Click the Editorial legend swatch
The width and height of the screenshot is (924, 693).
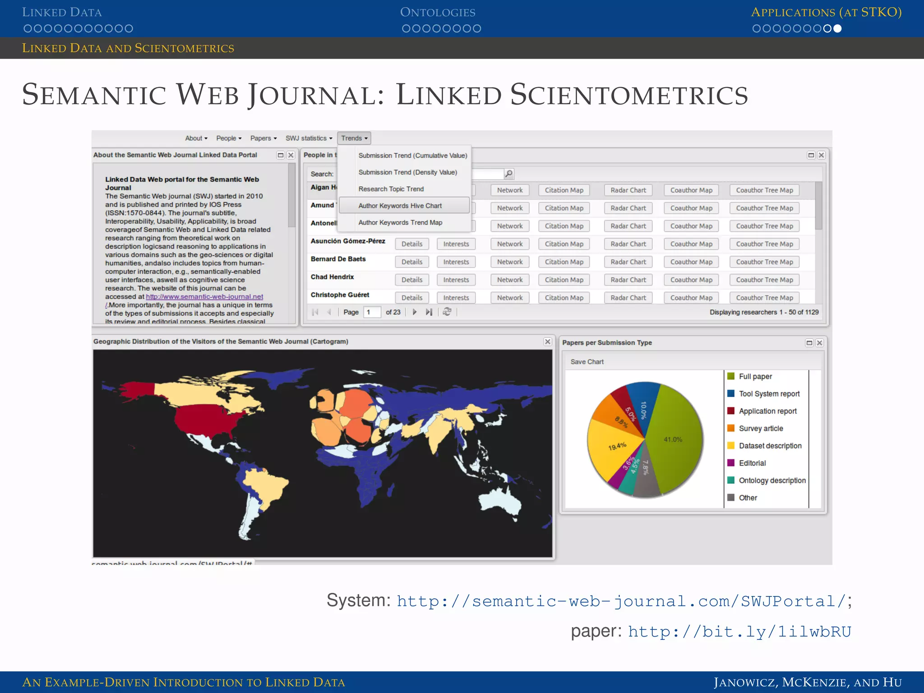tap(731, 463)
